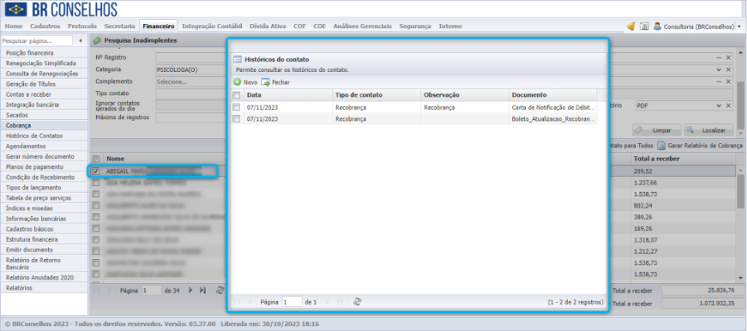Expand the Consultoria user menu arrow

(x=739, y=27)
